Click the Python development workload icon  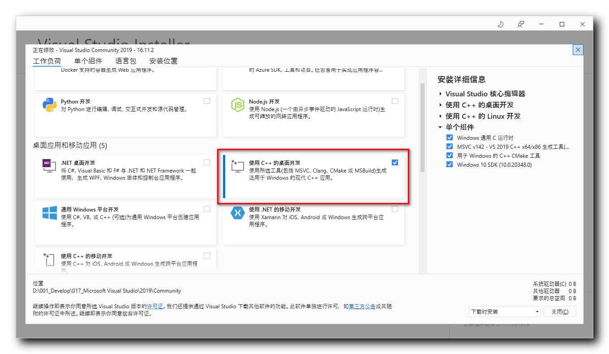[49, 105]
